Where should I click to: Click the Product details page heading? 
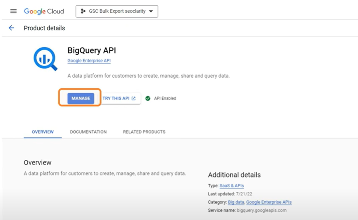point(44,28)
